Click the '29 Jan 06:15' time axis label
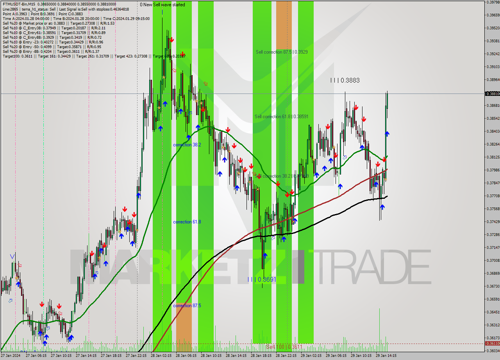Viewport: 500px width, 360px height. click(x=336, y=356)
